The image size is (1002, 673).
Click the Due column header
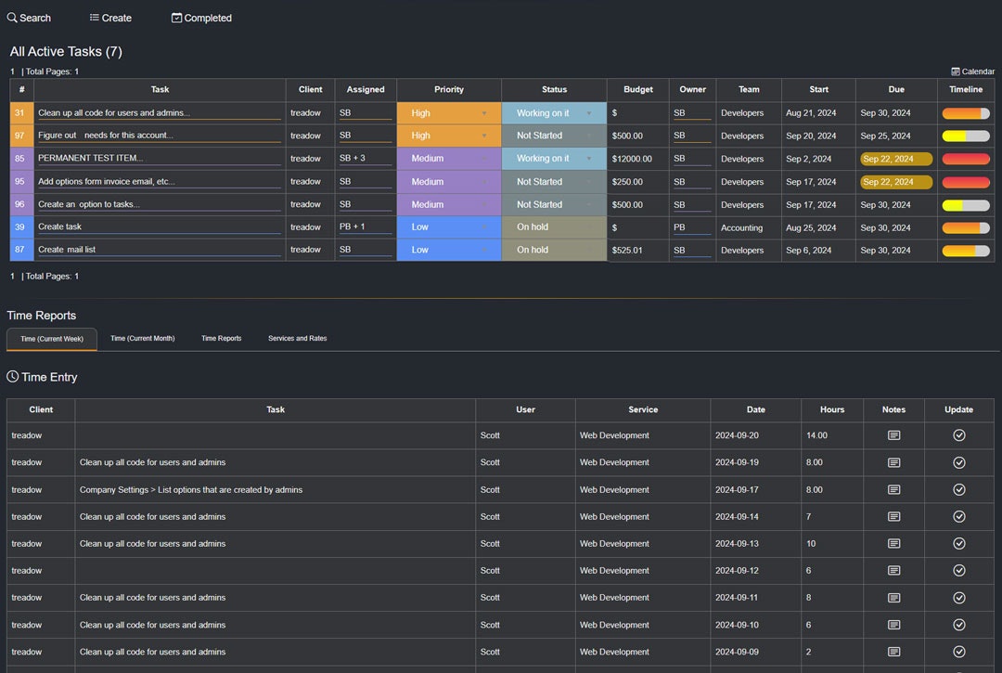tap(896, 89)
